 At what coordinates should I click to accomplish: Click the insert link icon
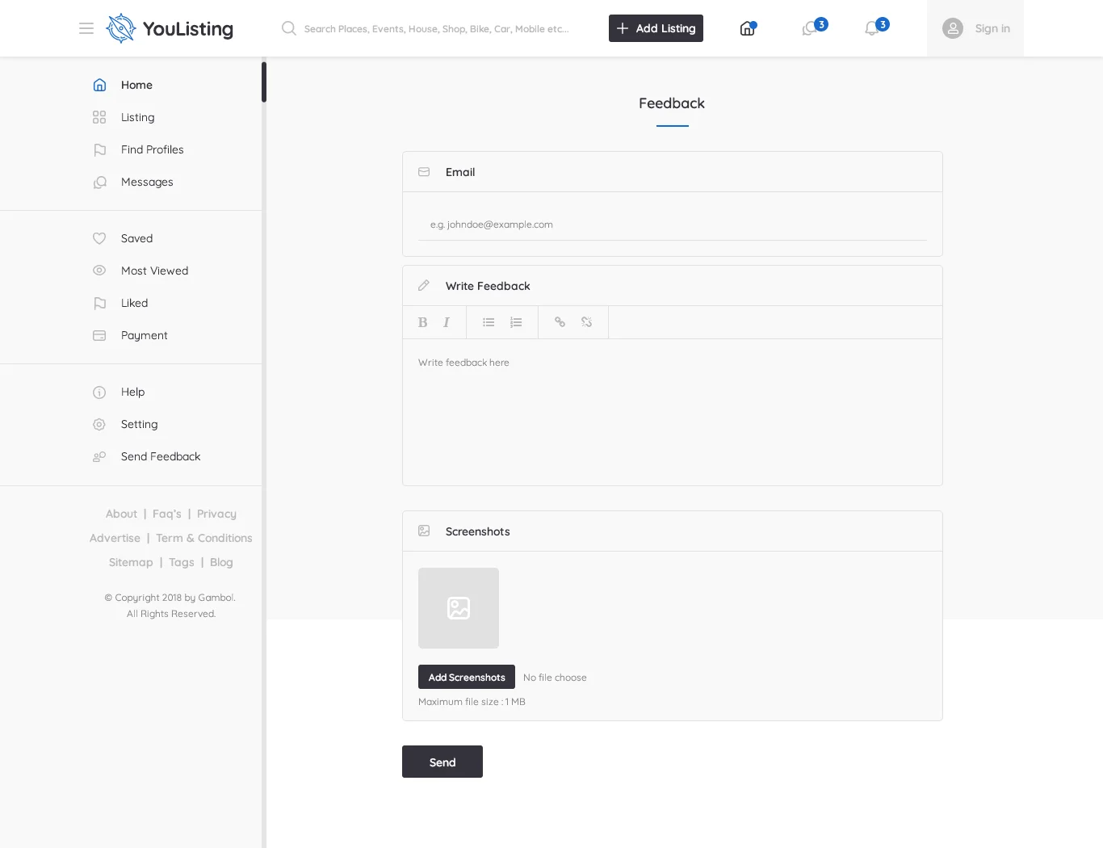pyautogui.click(x=560, y=322)
